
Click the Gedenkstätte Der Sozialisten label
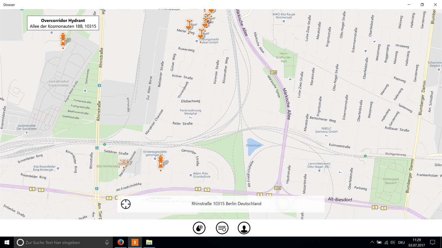27,127
